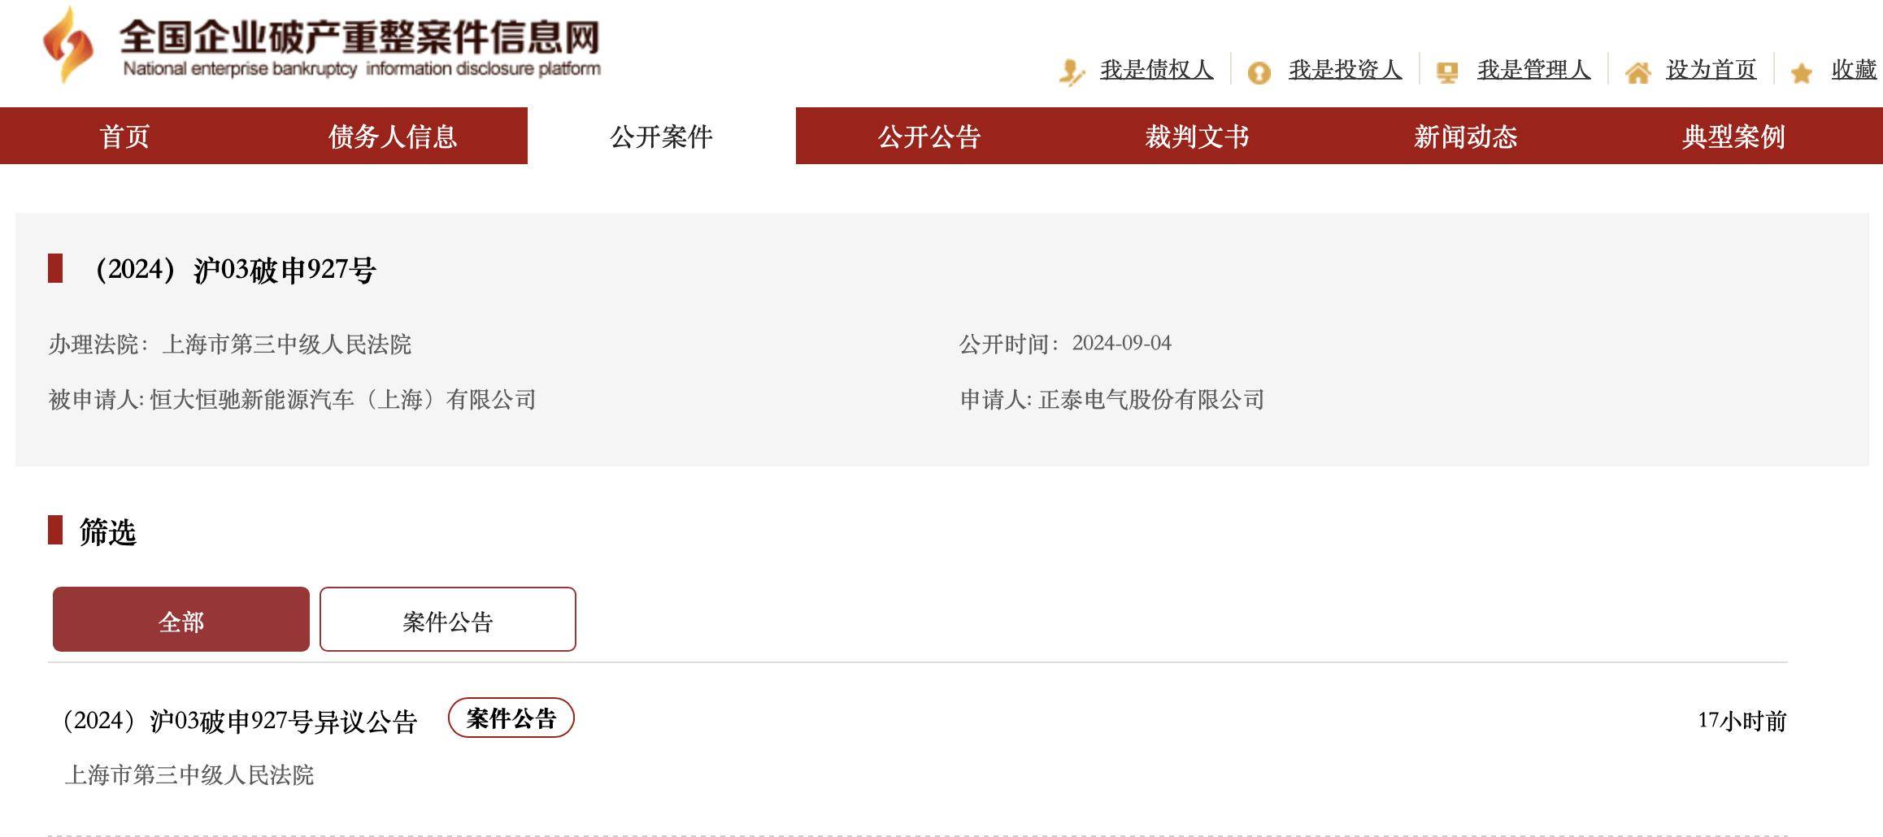
Task: Click the administrator monitor icon
Action: coord(1447,73)
